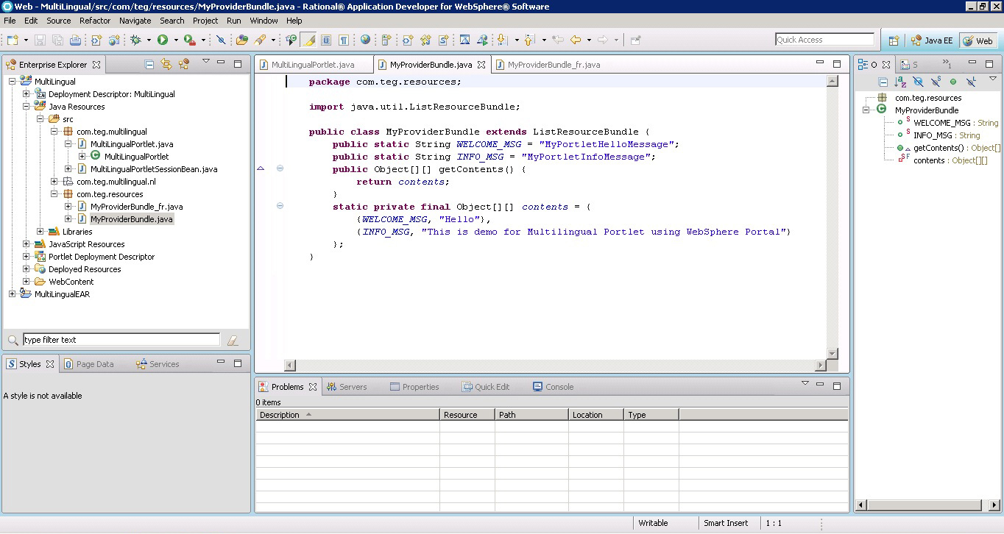Select MyProviderBundle_fr.java in explorer tree
Viewport: 1004px width, 534px height.
[x=136, y=207]
